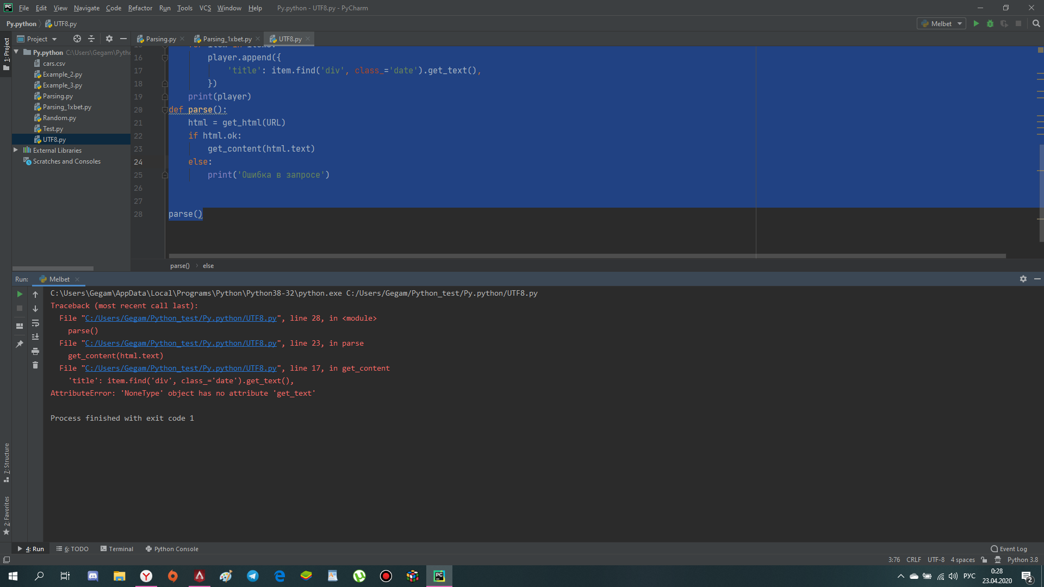Screen dimensions: 1044x587
Task: Click the editor horizontal scrollbar
Action: [587, 255]
